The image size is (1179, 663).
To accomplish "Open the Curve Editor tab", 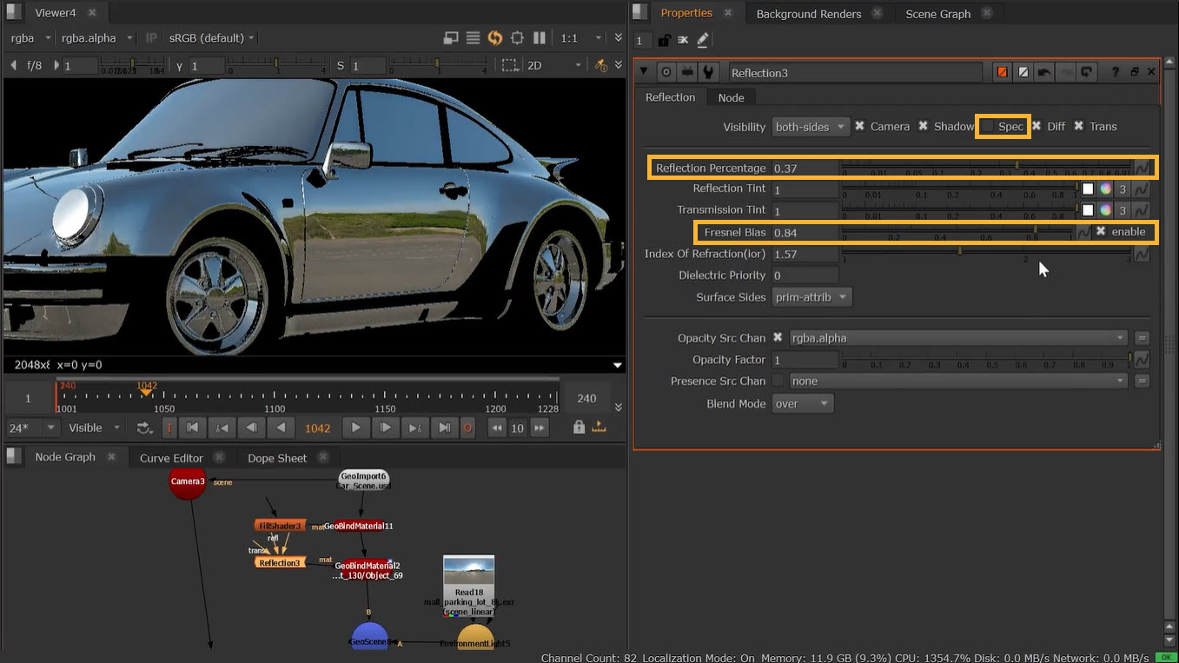I will coord(171,458).
